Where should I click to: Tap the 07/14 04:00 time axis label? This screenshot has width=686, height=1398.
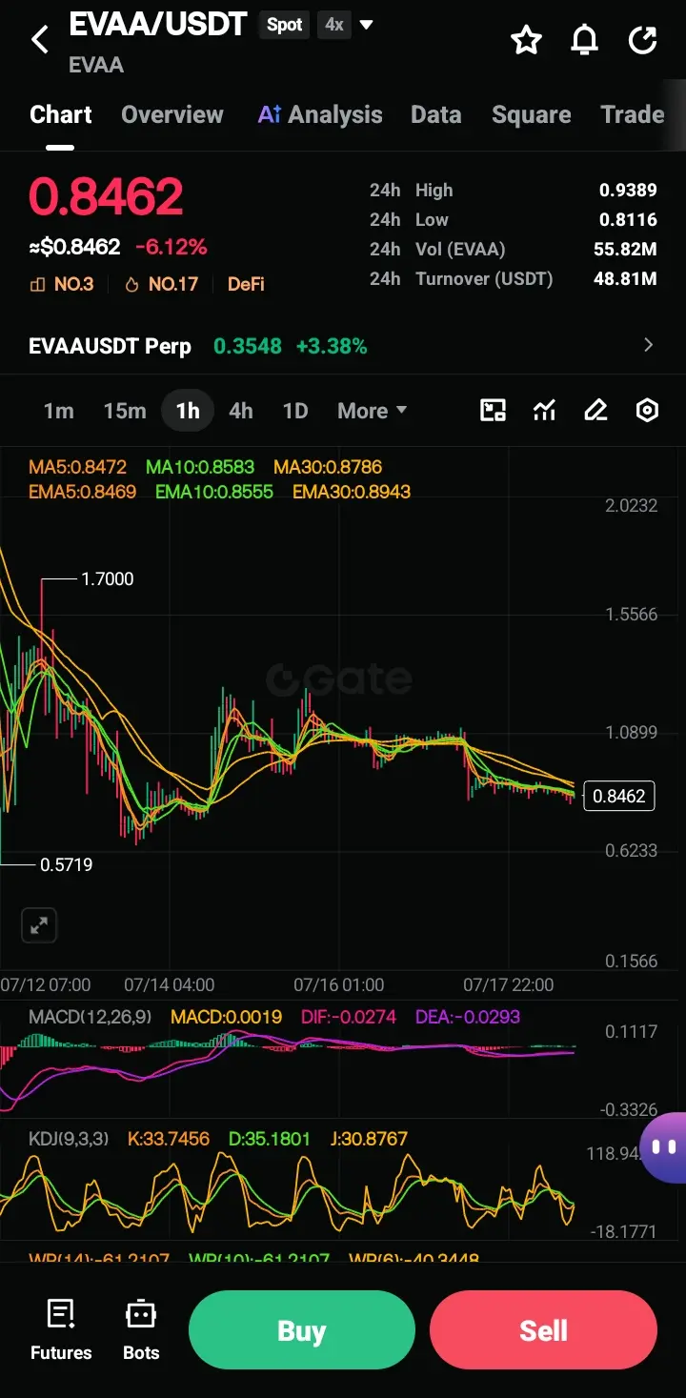point(170,984)
